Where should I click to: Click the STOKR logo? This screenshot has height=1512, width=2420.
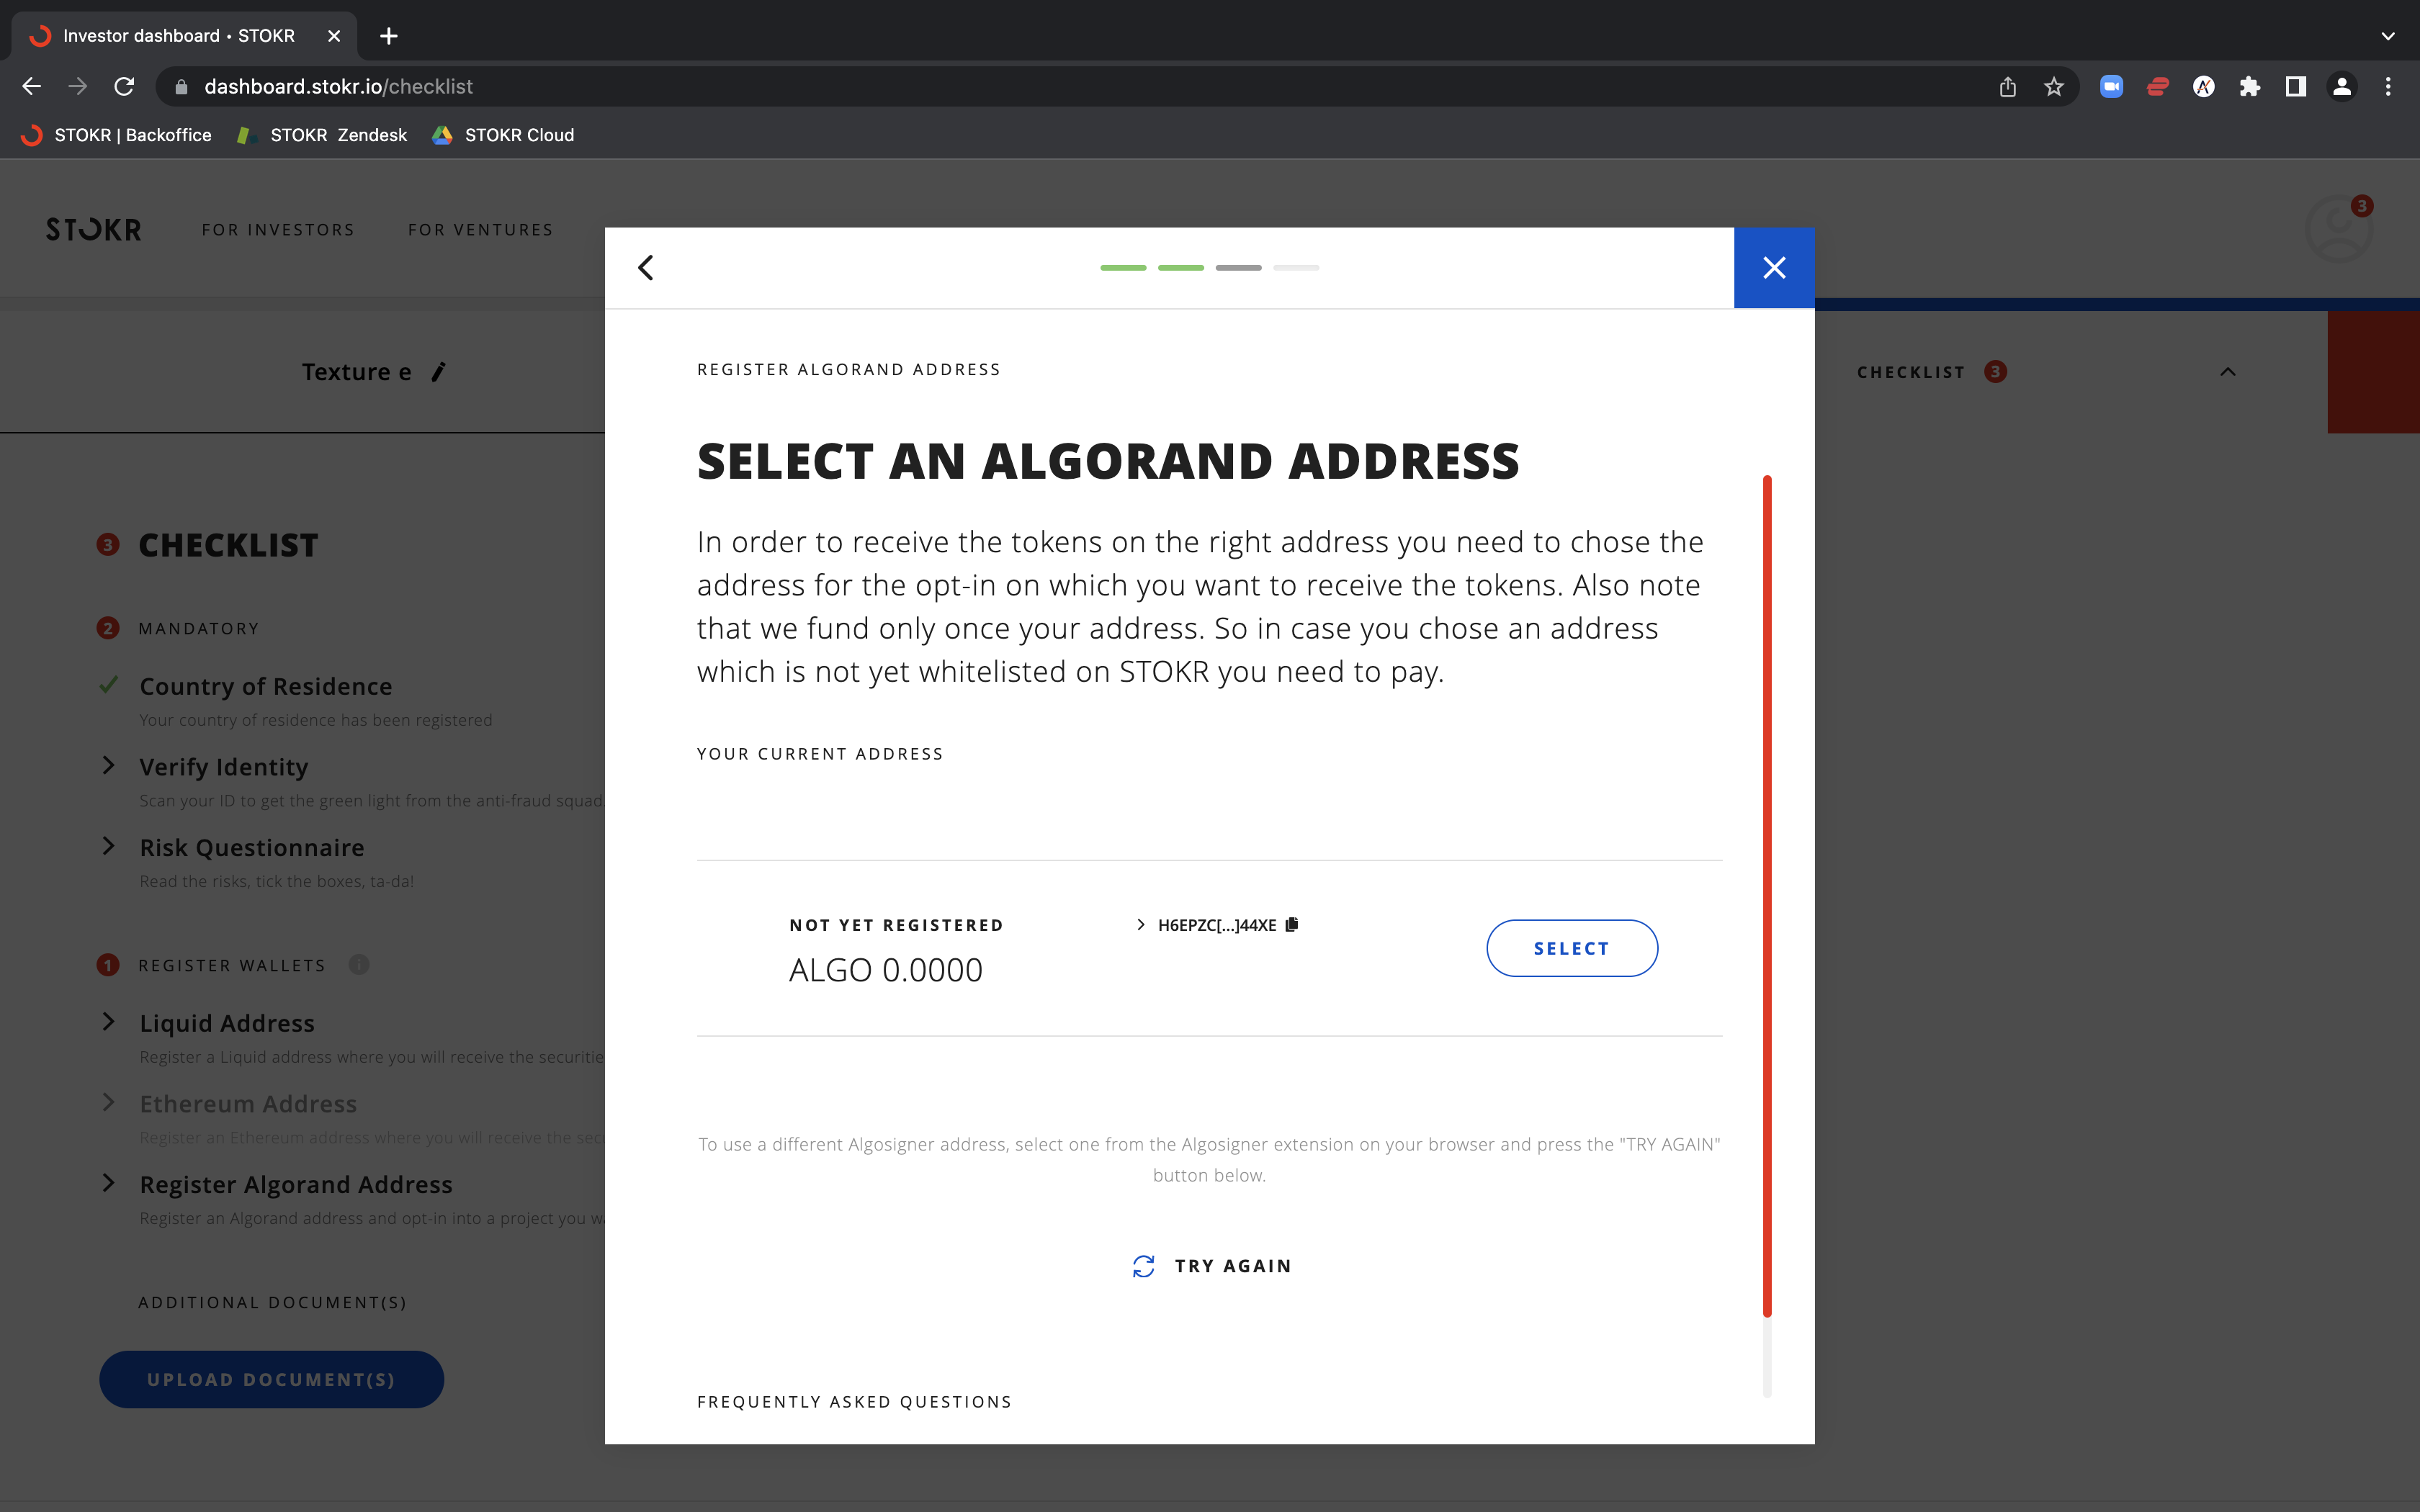tap(93, 230)
